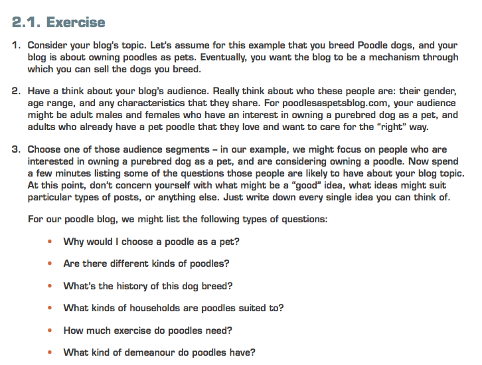Click the bullet beside the demeanour question
Image resolution: width=482 pixels, height=365 pixels.
coord(50,352)
